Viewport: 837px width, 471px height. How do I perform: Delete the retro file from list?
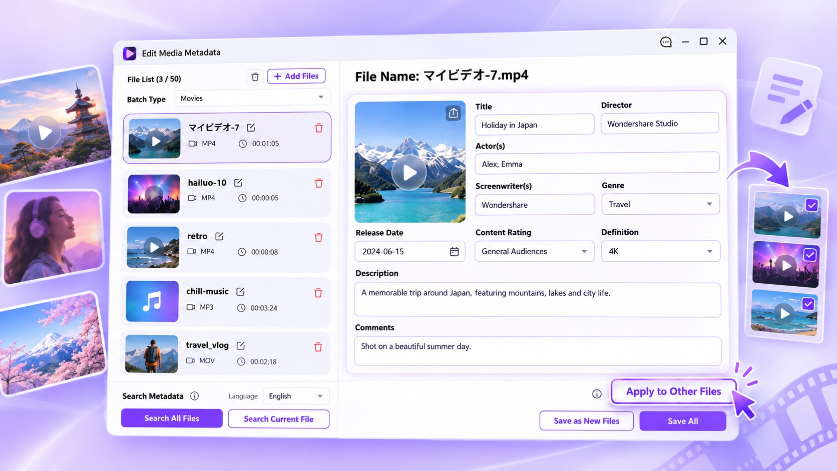tap(318, 238)
